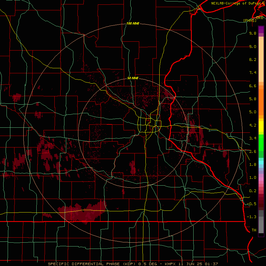
Task: Select the 5.8 legend value
Action: pyautogui.click(x=253, y=99)
